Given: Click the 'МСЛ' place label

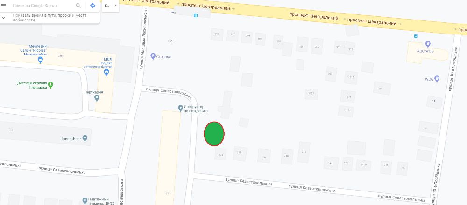Looking at the screenshot, I should (x=107, y=59).
